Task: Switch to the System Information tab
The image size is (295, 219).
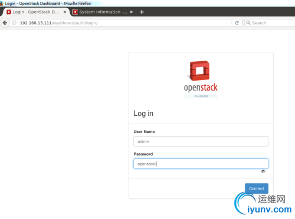Action: [x=103, y=12]
